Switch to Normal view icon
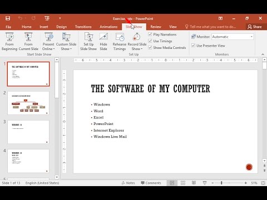Viewport: 267px width, 200px height. 172,183
